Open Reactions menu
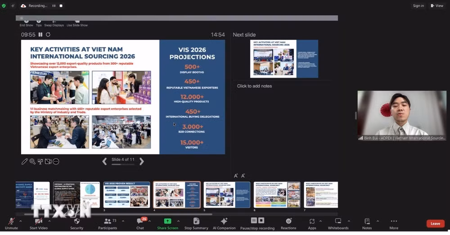 [288, 224]
